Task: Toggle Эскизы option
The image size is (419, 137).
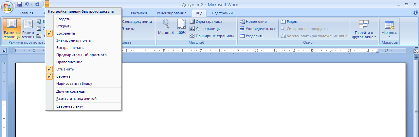Action: click(127, 29)
